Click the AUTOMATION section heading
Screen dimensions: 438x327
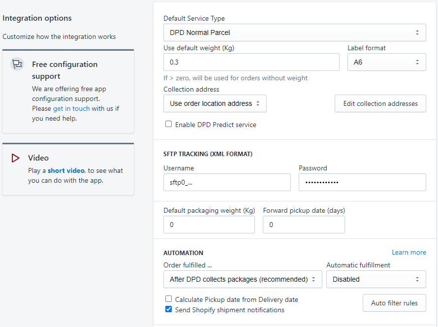point(183,253)
